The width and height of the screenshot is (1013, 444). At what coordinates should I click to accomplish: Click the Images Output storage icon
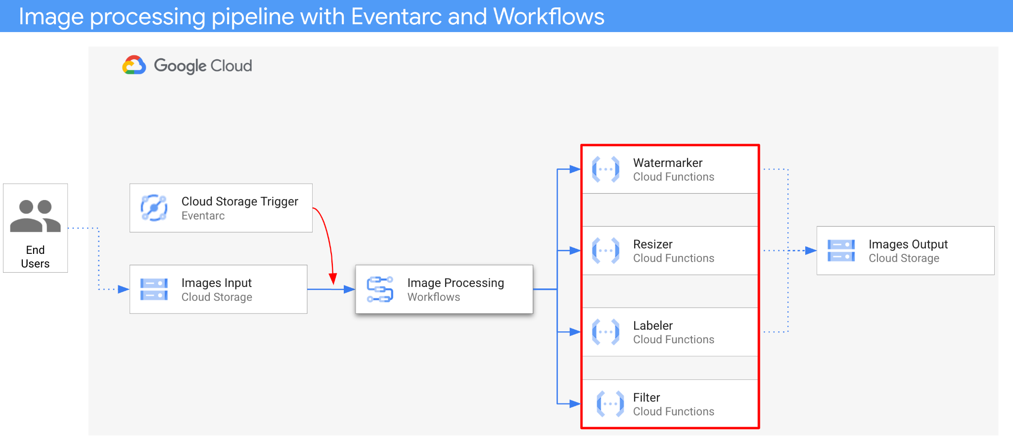pos(841,251)
